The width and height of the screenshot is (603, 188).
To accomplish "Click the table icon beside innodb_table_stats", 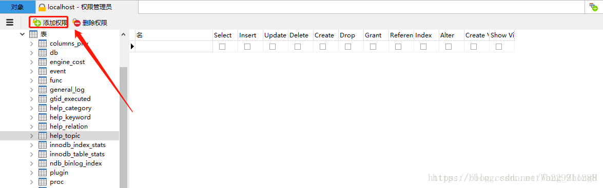I will point(43,154).
